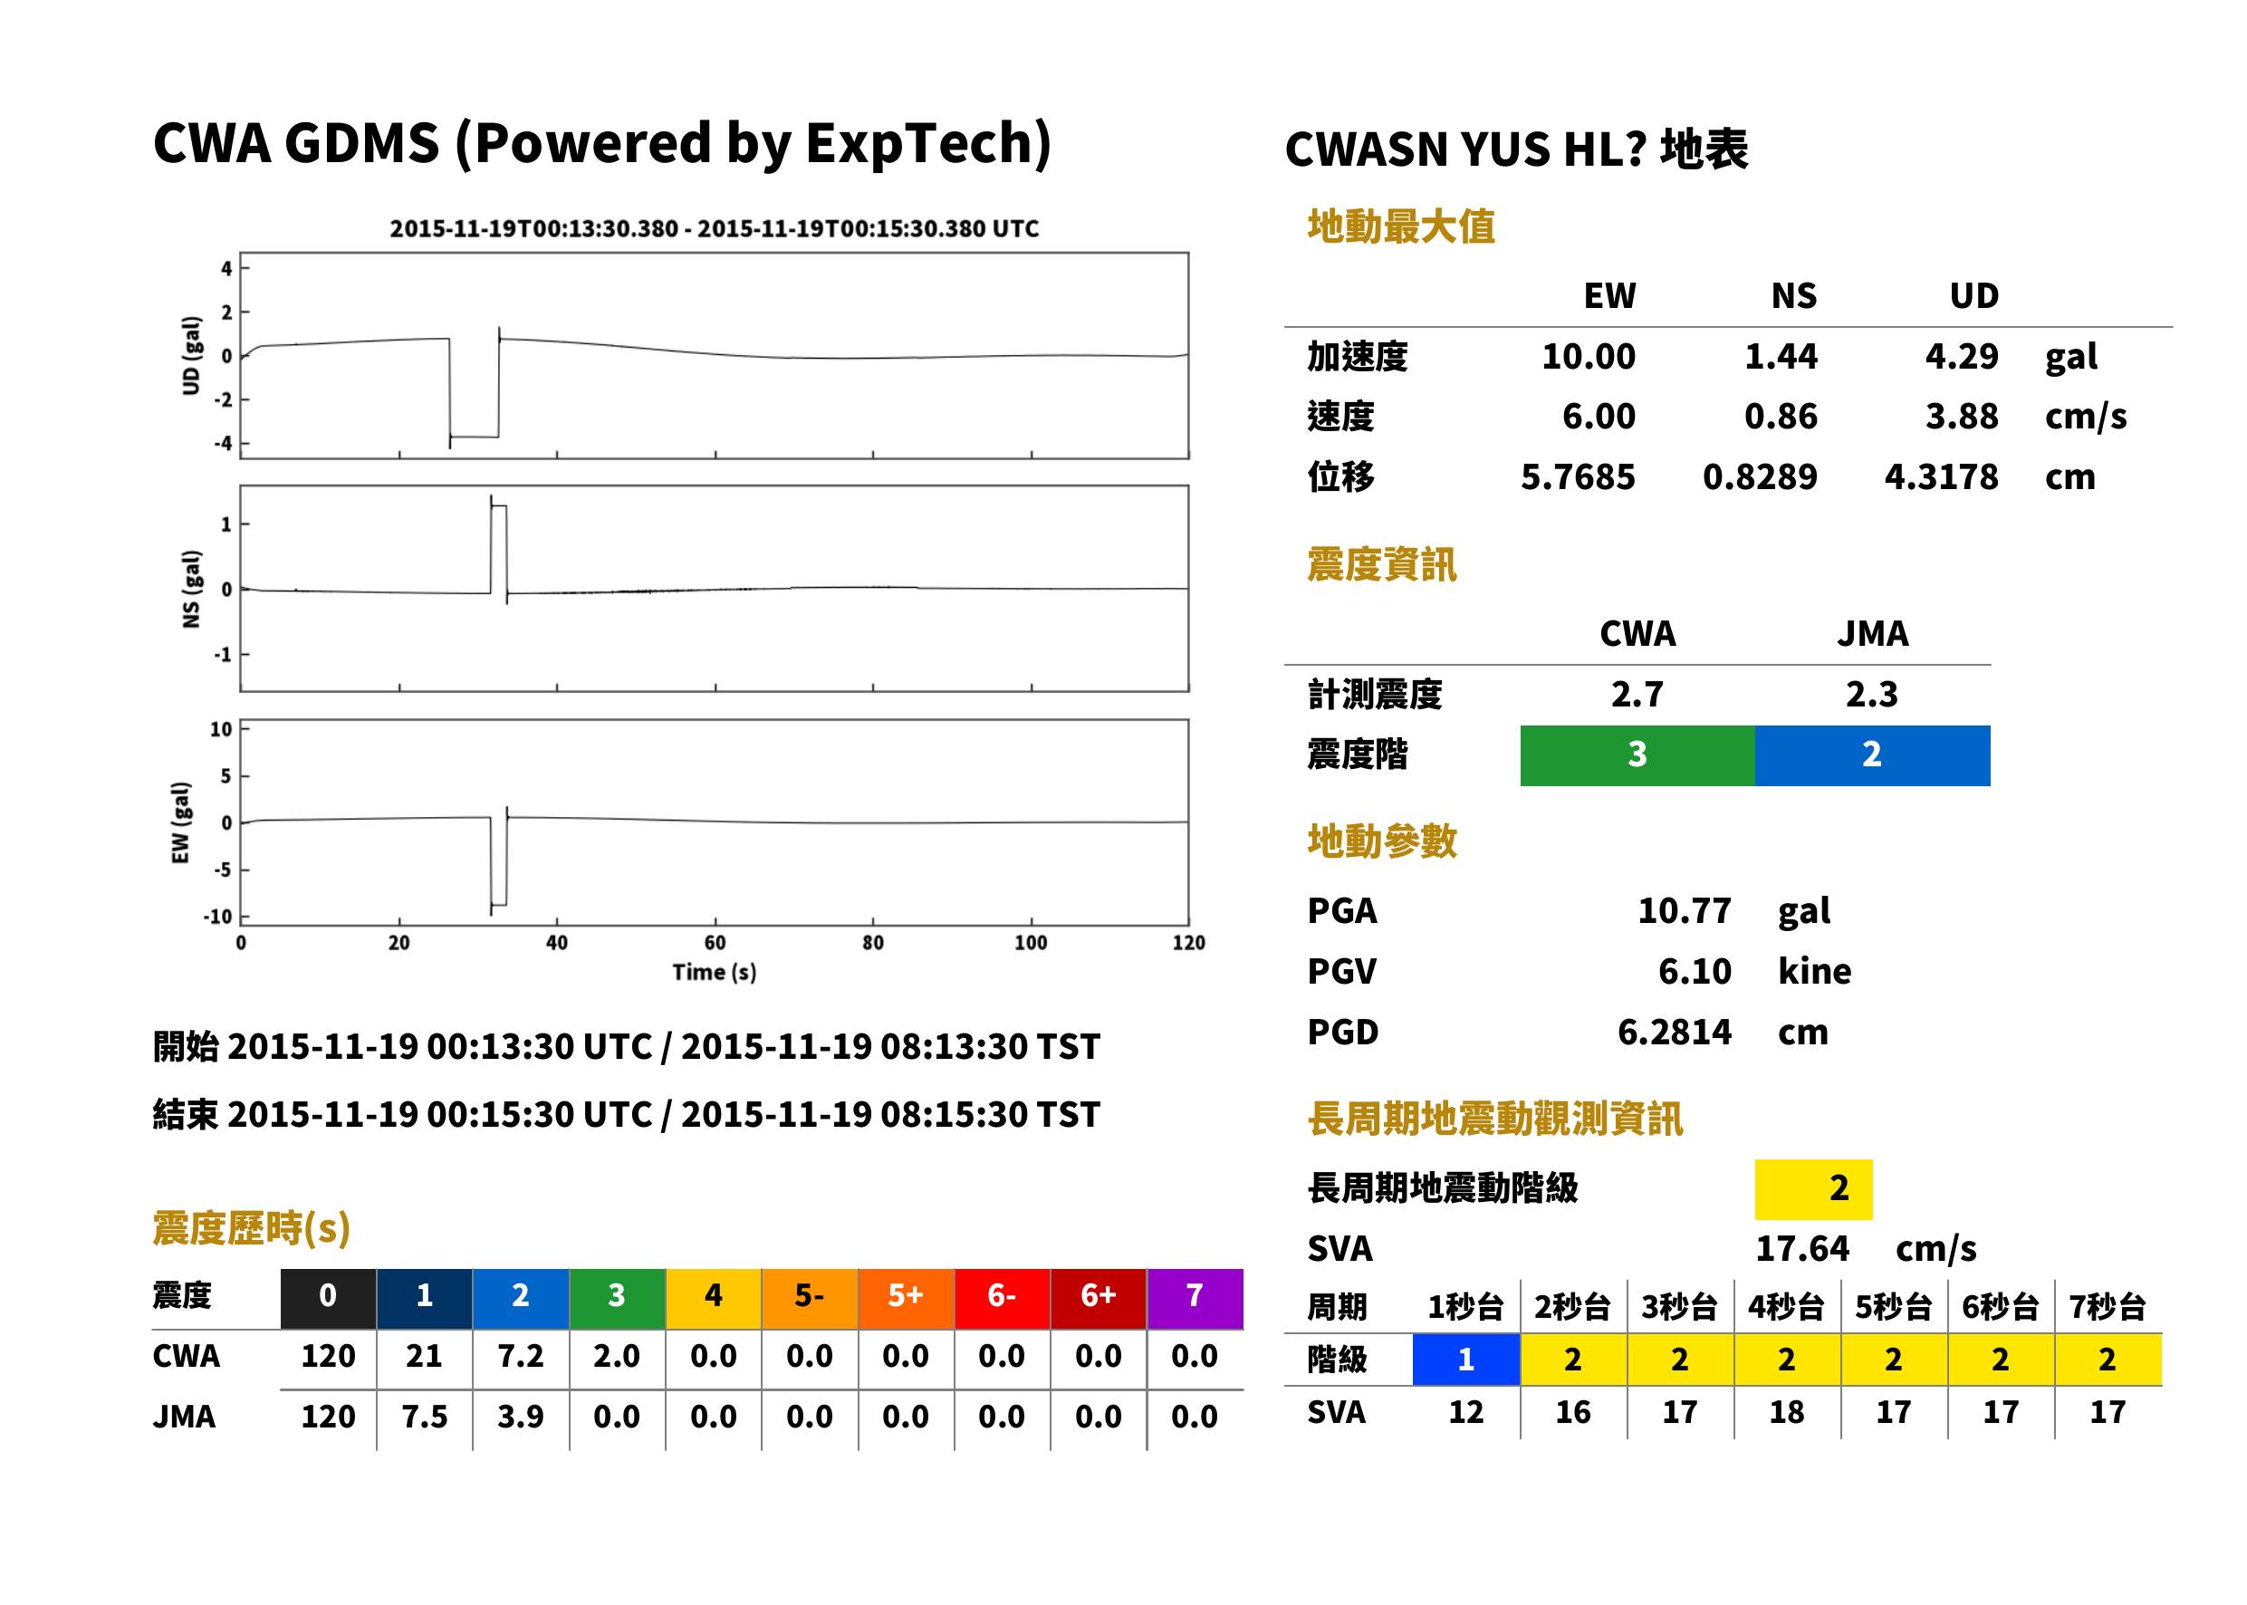Click the EW waveform plot
2247x1605 pixels.
point(714,822)
